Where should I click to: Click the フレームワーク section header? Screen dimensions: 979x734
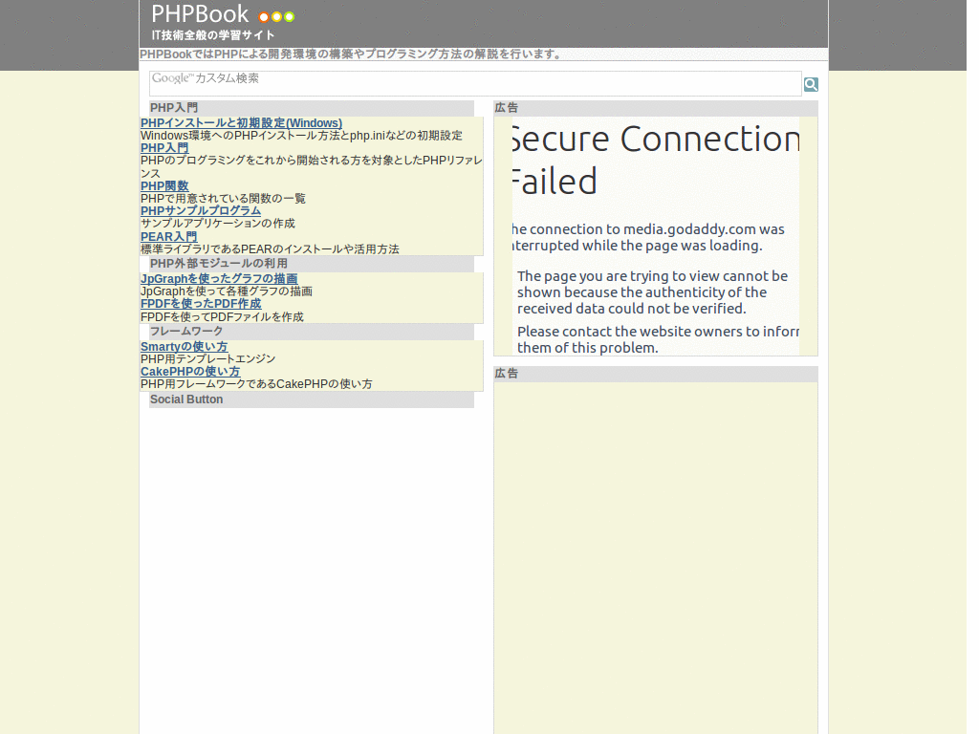312,331
